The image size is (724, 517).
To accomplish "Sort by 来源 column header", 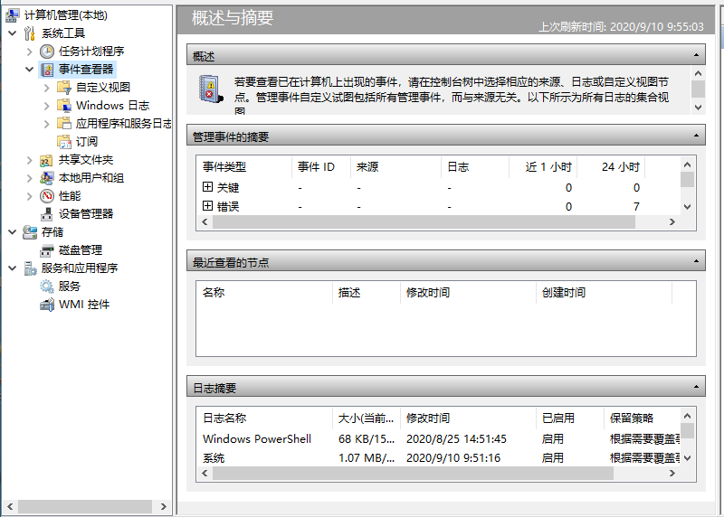I will (x=395, y=167).
